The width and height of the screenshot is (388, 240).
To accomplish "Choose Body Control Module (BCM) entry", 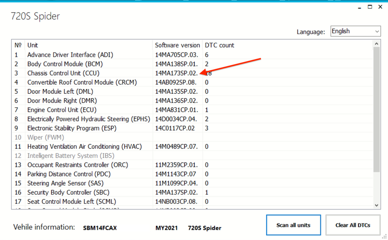I will point(65,64).
